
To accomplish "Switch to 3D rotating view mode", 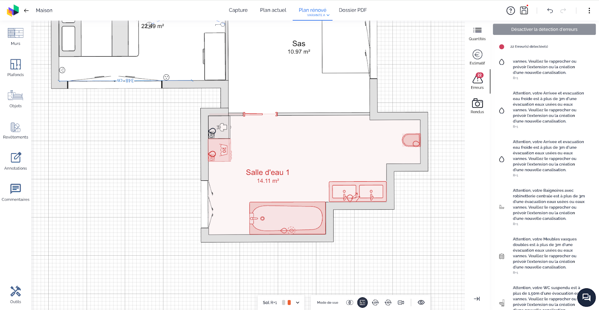I will coord(388,303).
